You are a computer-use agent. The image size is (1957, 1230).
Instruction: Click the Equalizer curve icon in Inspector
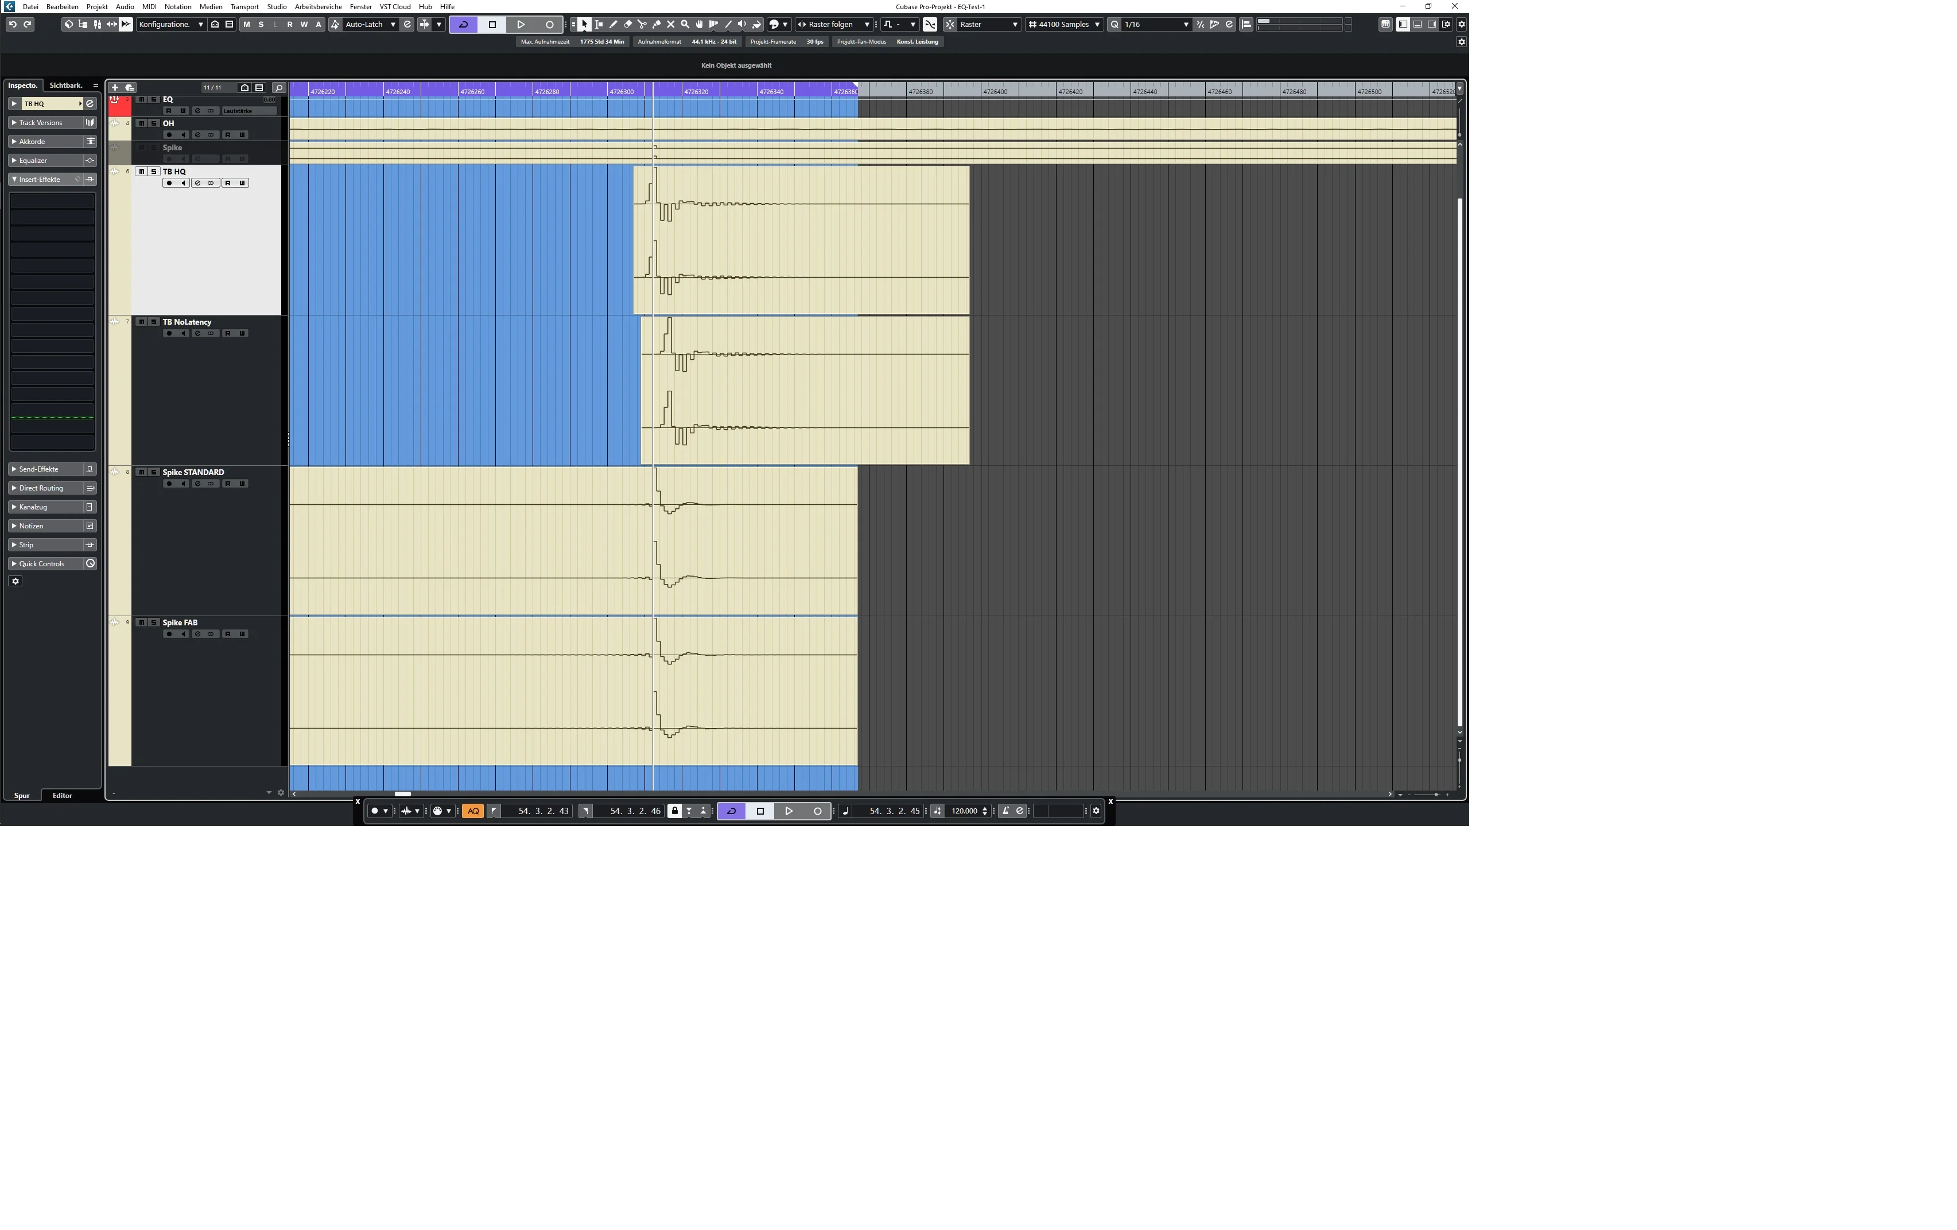(90, 161)
